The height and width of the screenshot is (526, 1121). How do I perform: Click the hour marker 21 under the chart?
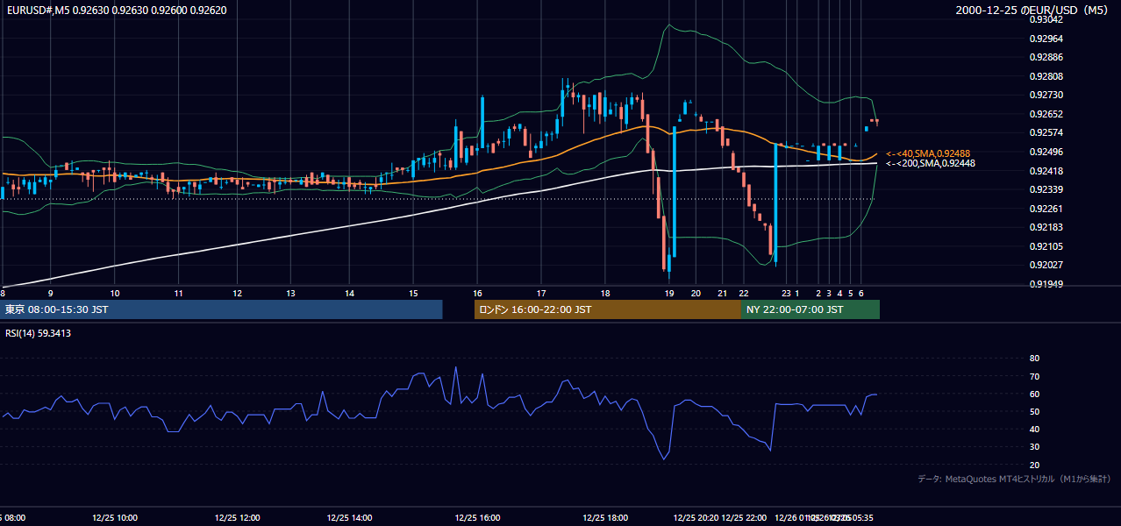coord(722,293)
